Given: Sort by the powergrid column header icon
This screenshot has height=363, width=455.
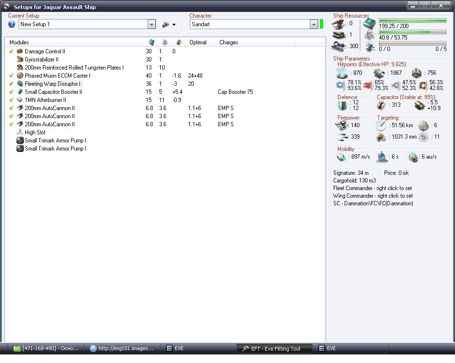Looking at the screenshot, I should [165, 42].
